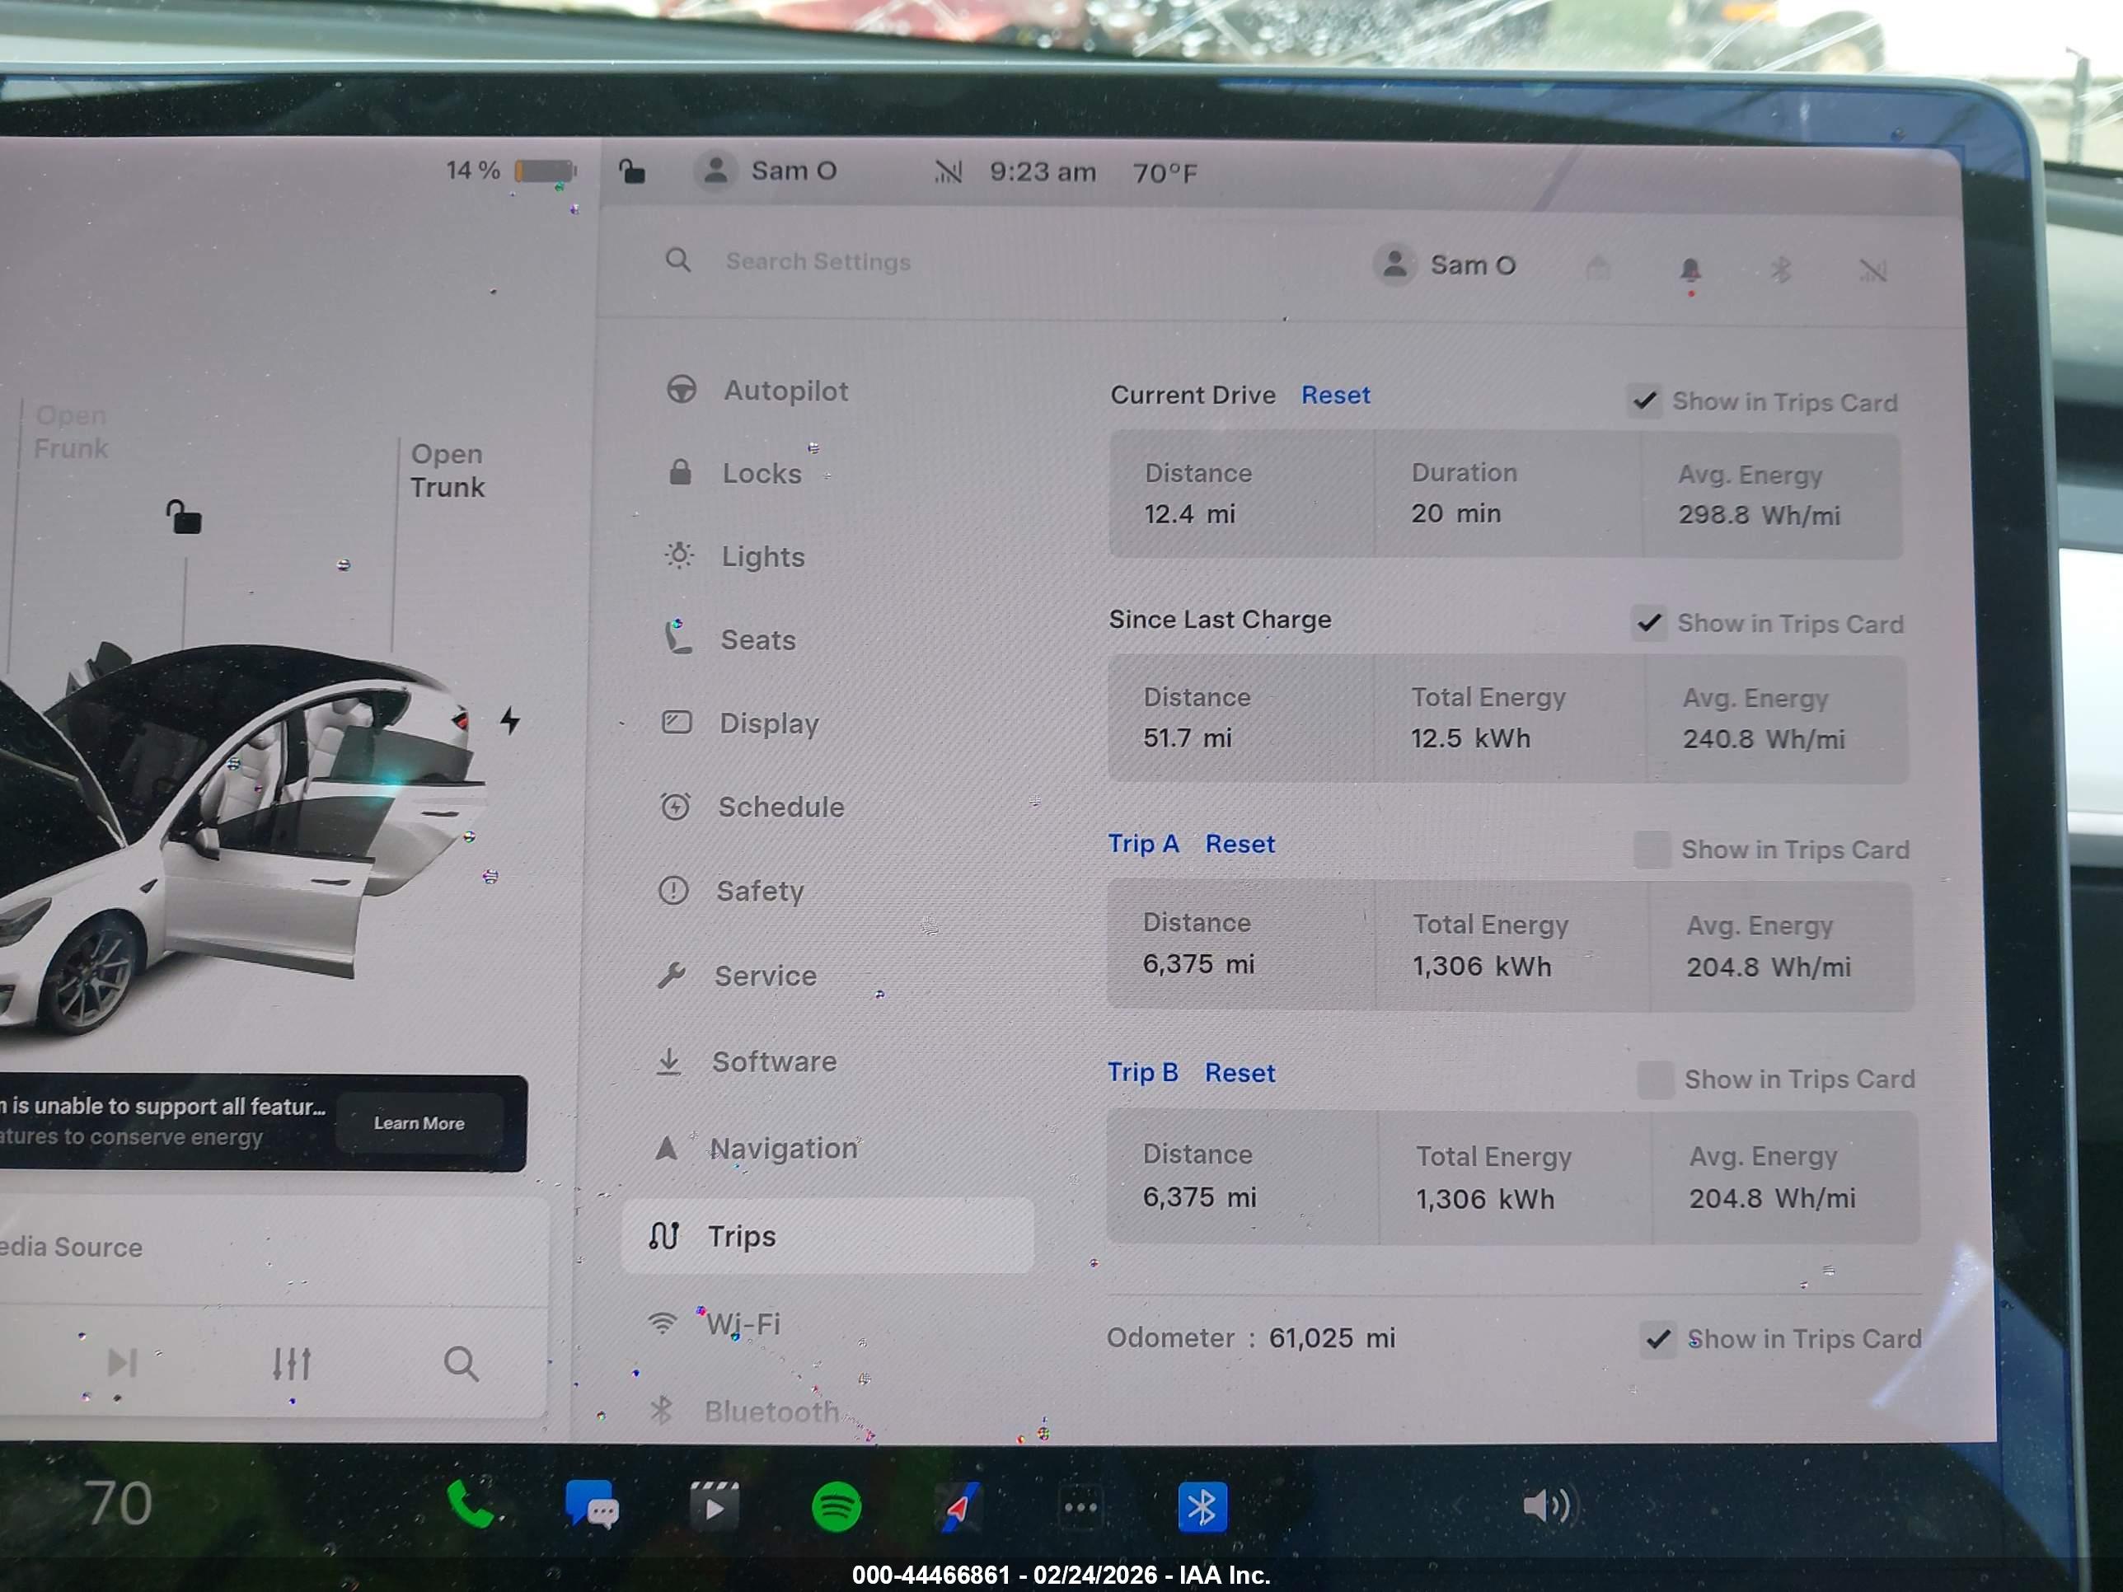Open the Messages app icon
Viewport: 2123px width, 1592px height.
click(591, 1504)
